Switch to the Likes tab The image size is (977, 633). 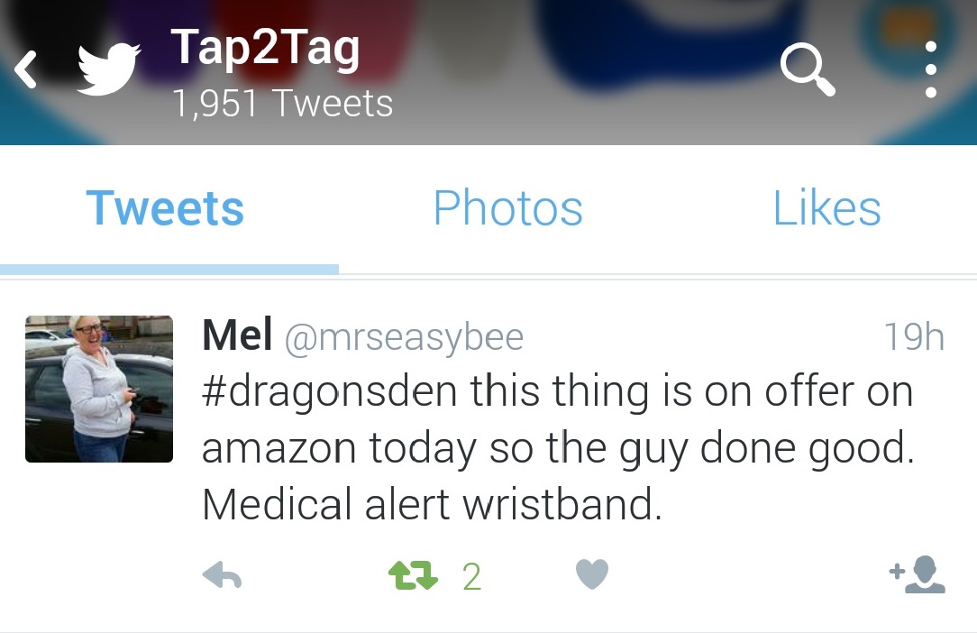click(x=826, y=207)
